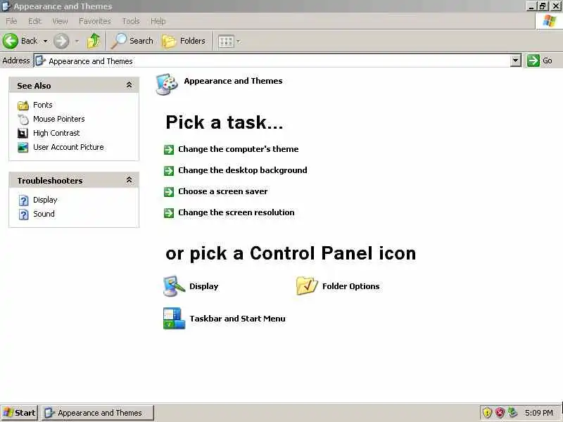Open the Fonts link
This screenshot has height=422, width=563.
click(x=43, y=105)
